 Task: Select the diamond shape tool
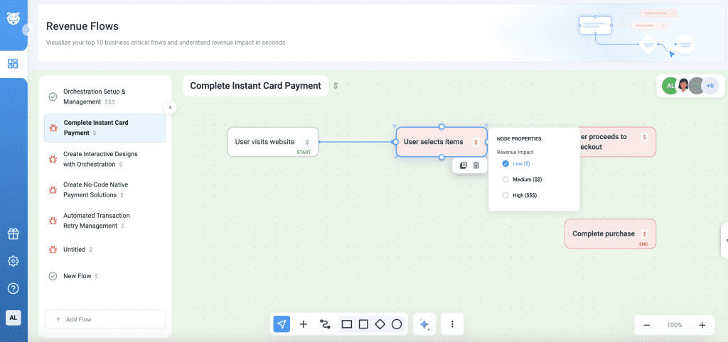(380, 324)
